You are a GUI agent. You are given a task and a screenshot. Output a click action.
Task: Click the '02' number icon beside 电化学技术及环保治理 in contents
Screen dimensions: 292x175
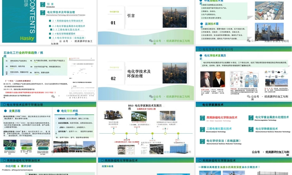(x=43, y=13)
